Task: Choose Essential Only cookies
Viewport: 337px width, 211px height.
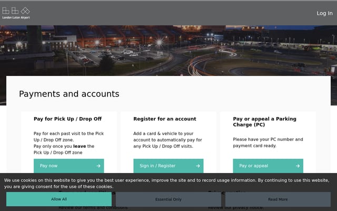Action: 168,199
